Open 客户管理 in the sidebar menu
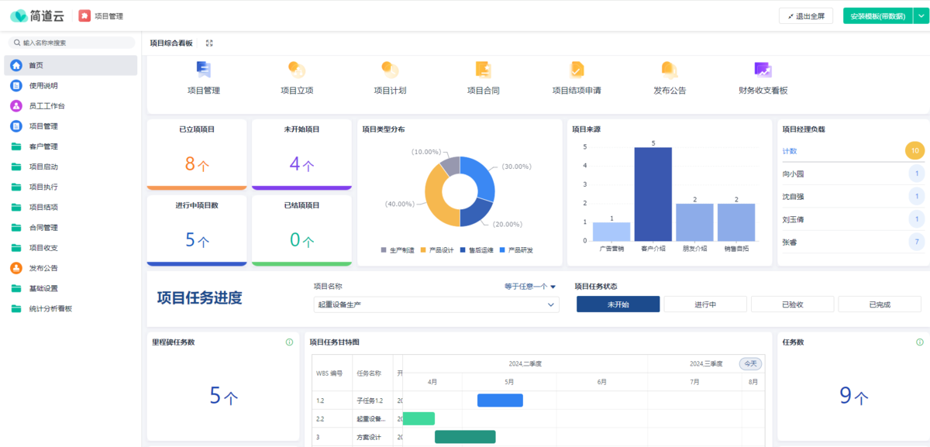Viewport: 930px width, 447px height. click(x=70, y=146)
